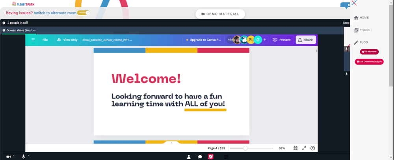
Task: Click the Canva file name title
Action: (x=107, y=40)
